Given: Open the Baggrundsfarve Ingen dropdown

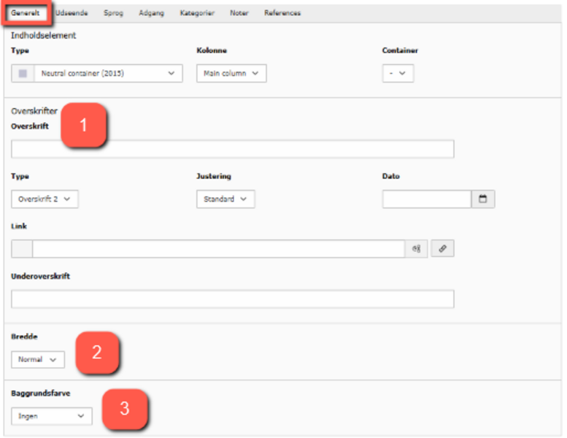Looking at the screenshot, I should [52, 416].
